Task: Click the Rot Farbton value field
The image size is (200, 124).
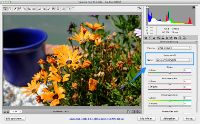Action: [x=187, y=81]
